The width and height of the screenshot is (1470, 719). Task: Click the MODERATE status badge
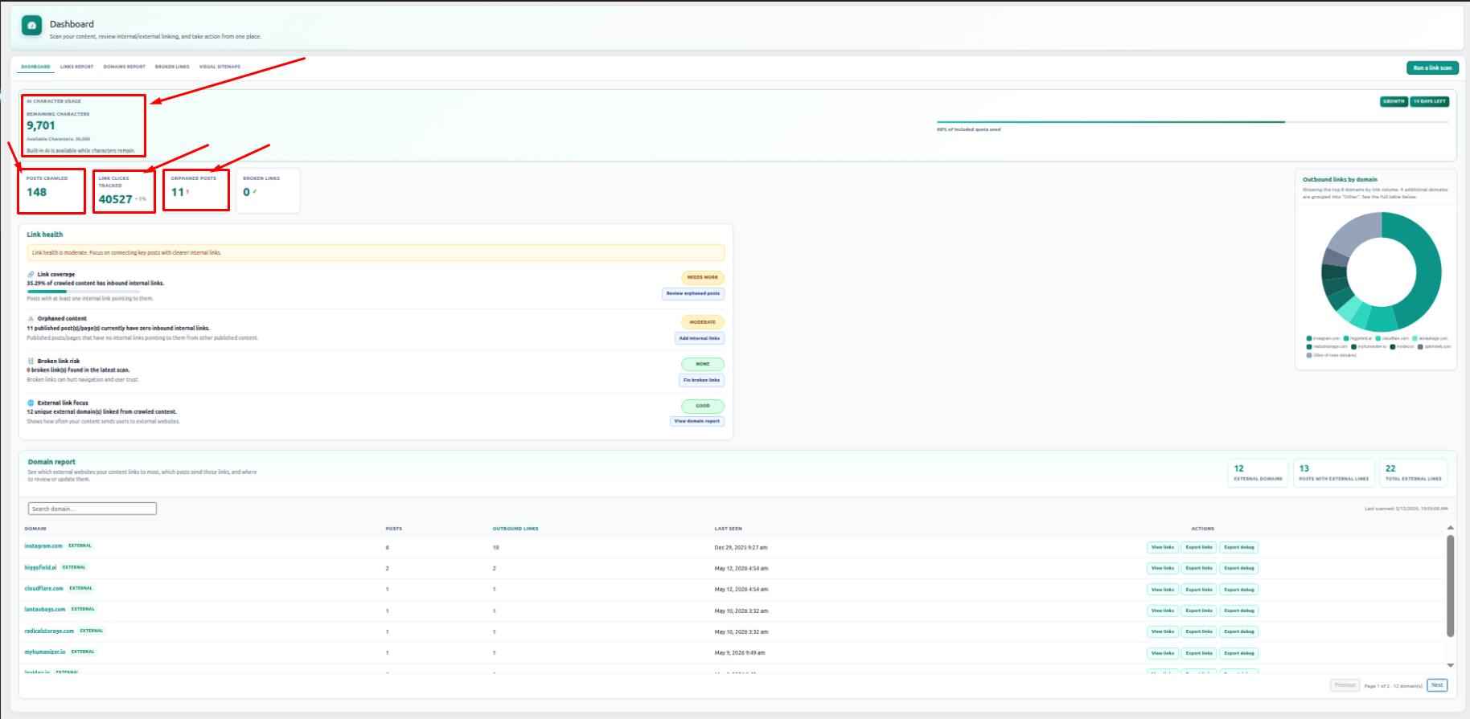tap(703, 322)
